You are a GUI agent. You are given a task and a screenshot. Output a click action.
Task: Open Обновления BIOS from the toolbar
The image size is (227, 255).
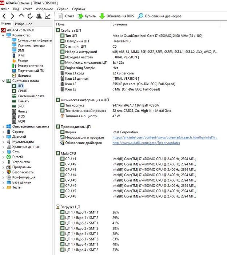[116, 16]
